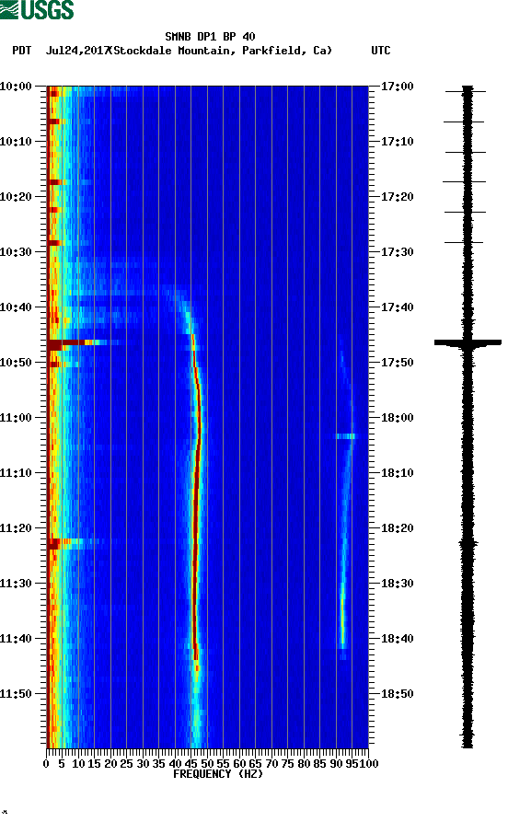Click the date label 'Jul24,2017'
The image size is (508, 822).
pyautogui.click(x=77, y=51)
